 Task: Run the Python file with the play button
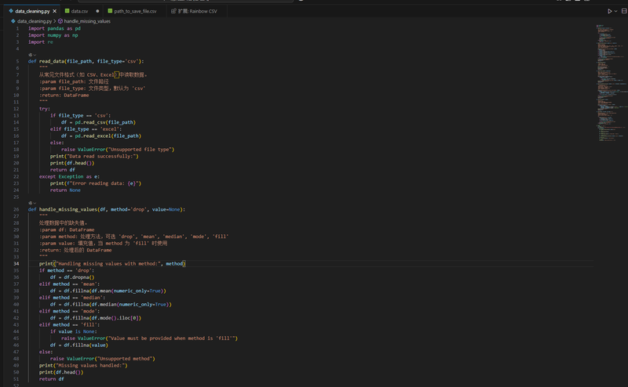610,11
